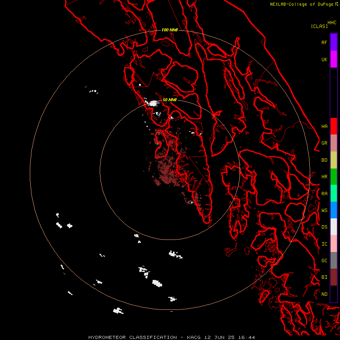The width and height of the screenshot is (340, 340).
Task: Click the KACG station identifier
Action: pos(194,337)
